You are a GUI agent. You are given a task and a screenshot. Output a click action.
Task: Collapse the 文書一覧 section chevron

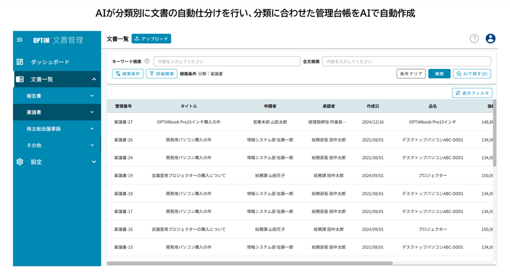(x=94, y=79)
